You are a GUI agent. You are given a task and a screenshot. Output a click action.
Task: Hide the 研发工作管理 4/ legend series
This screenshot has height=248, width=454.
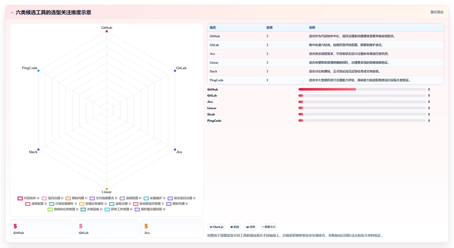(x=119, y=209)
